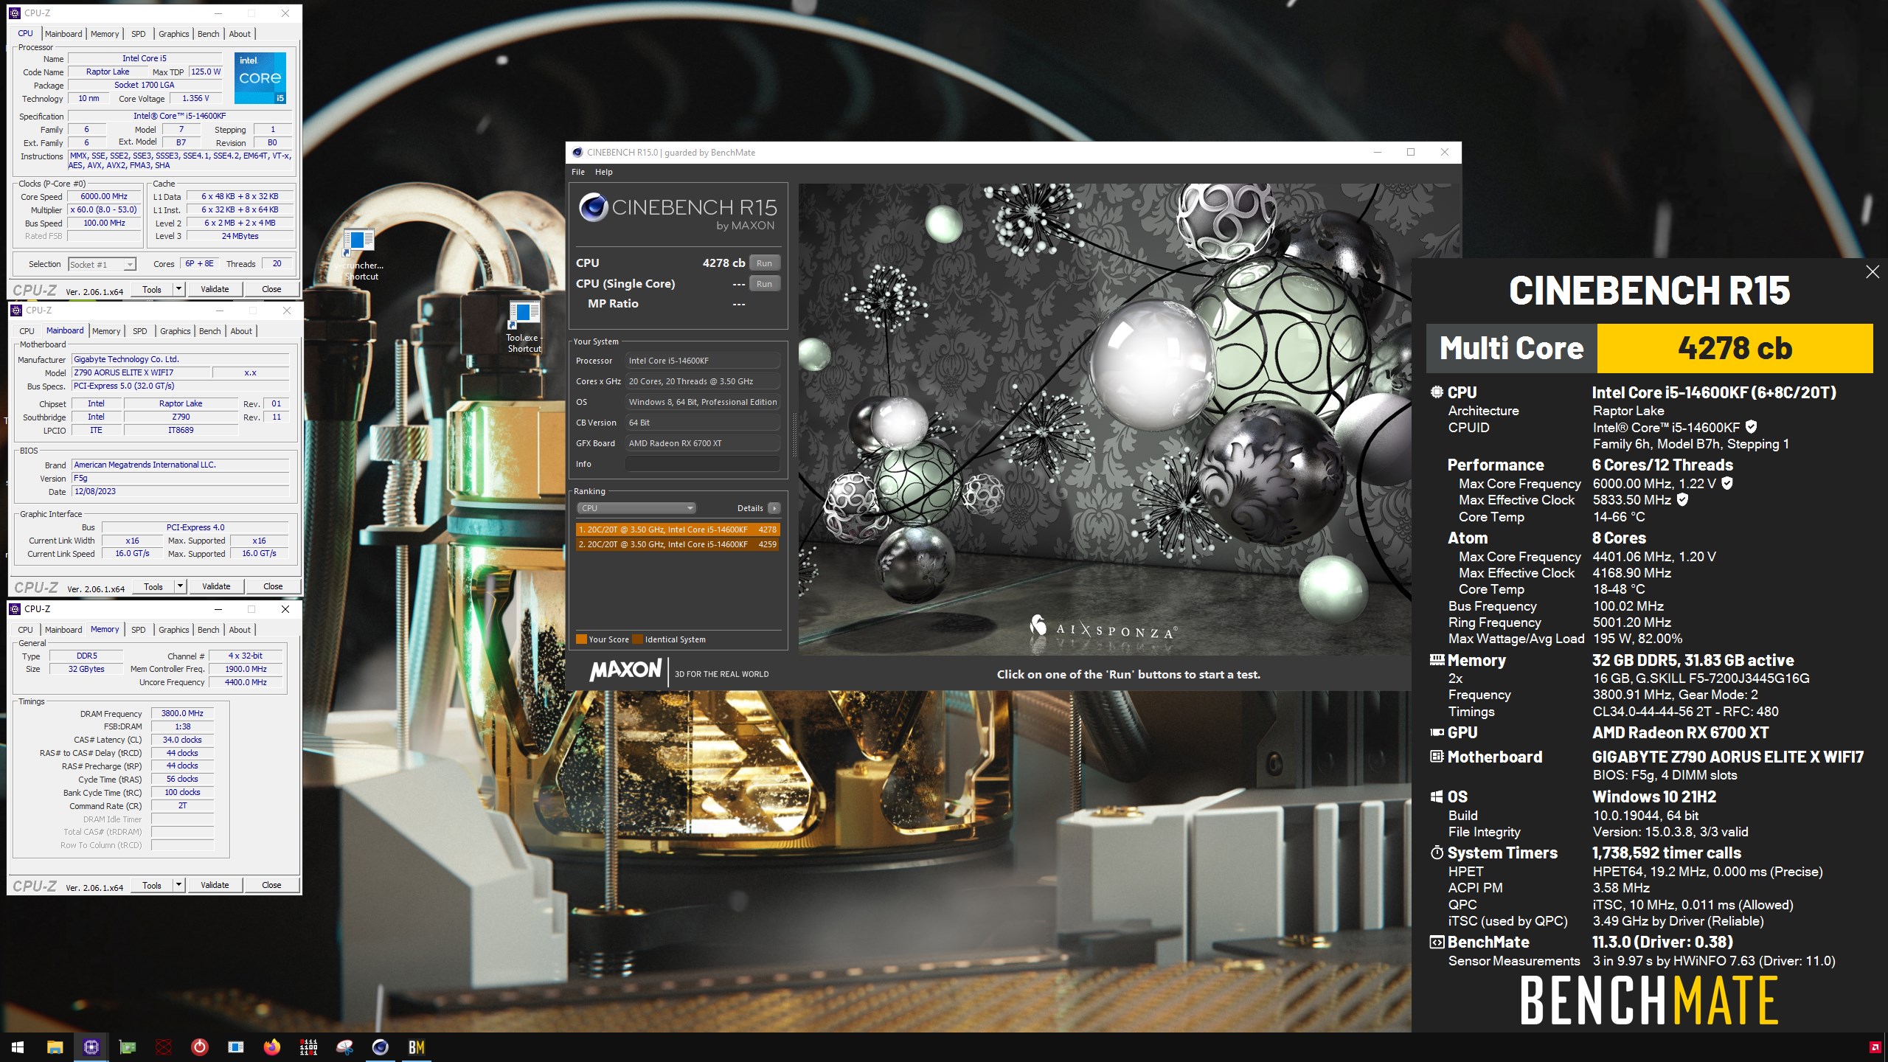This screenshot has width=1888, height=1062.
Task: Run the CPU (Single Core) test
Action: tap(764, 284)
